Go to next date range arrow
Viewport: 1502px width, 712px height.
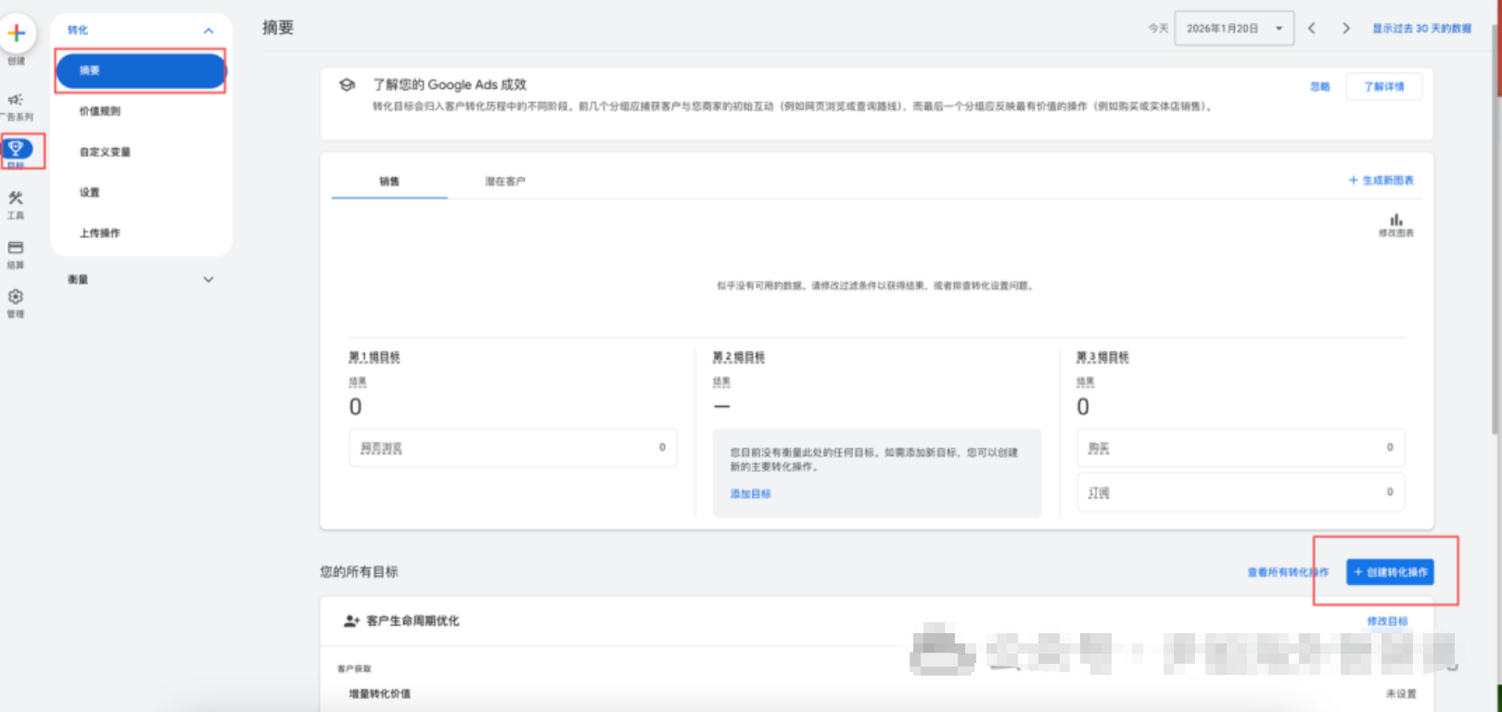click(x=1346, y=29)
